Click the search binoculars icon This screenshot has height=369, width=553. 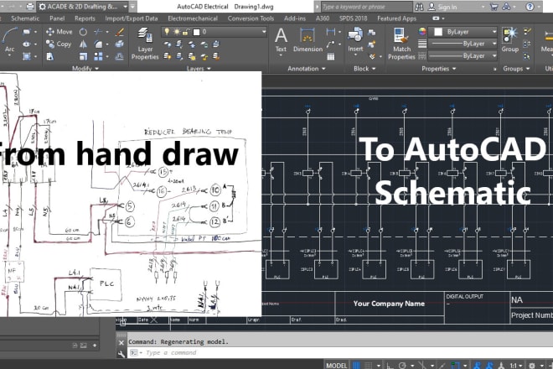pos(419,7)
